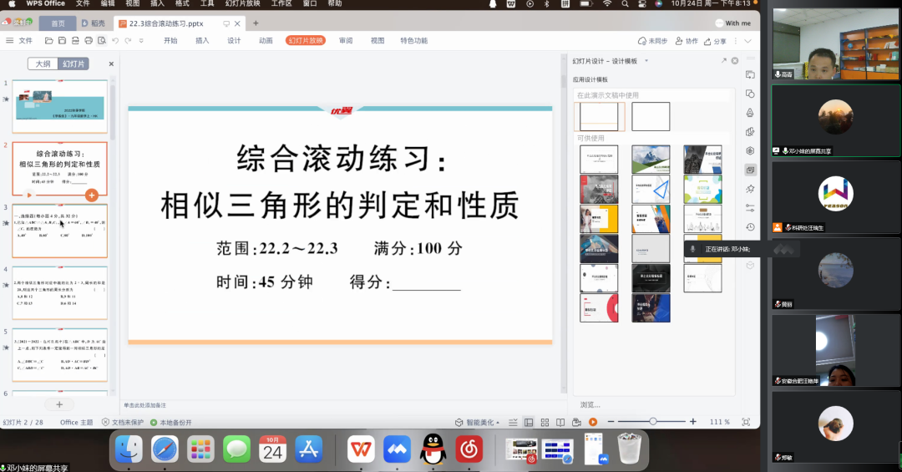Click 协作 collaboration button
Viewport: 902px width, 472px height.
(687, 42)
